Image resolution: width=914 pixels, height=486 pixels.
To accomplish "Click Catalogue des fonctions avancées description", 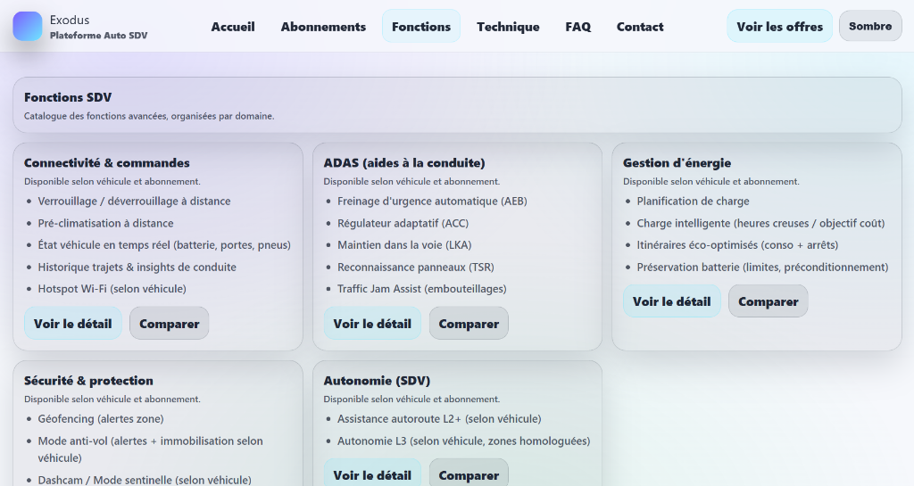I will click(x=149, y=116).
